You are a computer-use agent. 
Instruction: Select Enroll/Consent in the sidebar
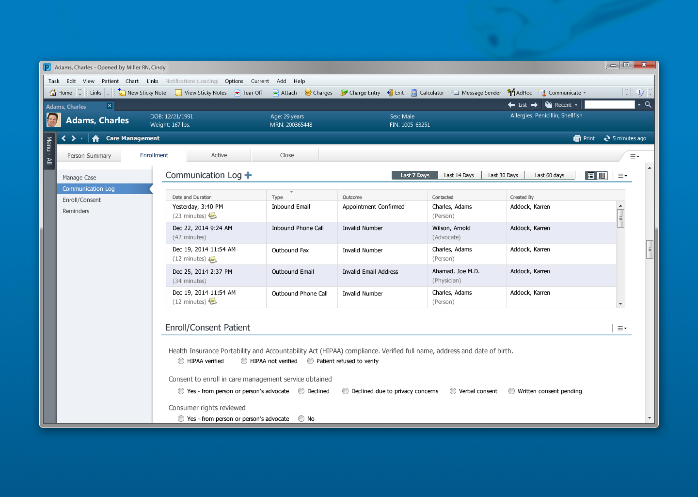[x=81, y=200]
